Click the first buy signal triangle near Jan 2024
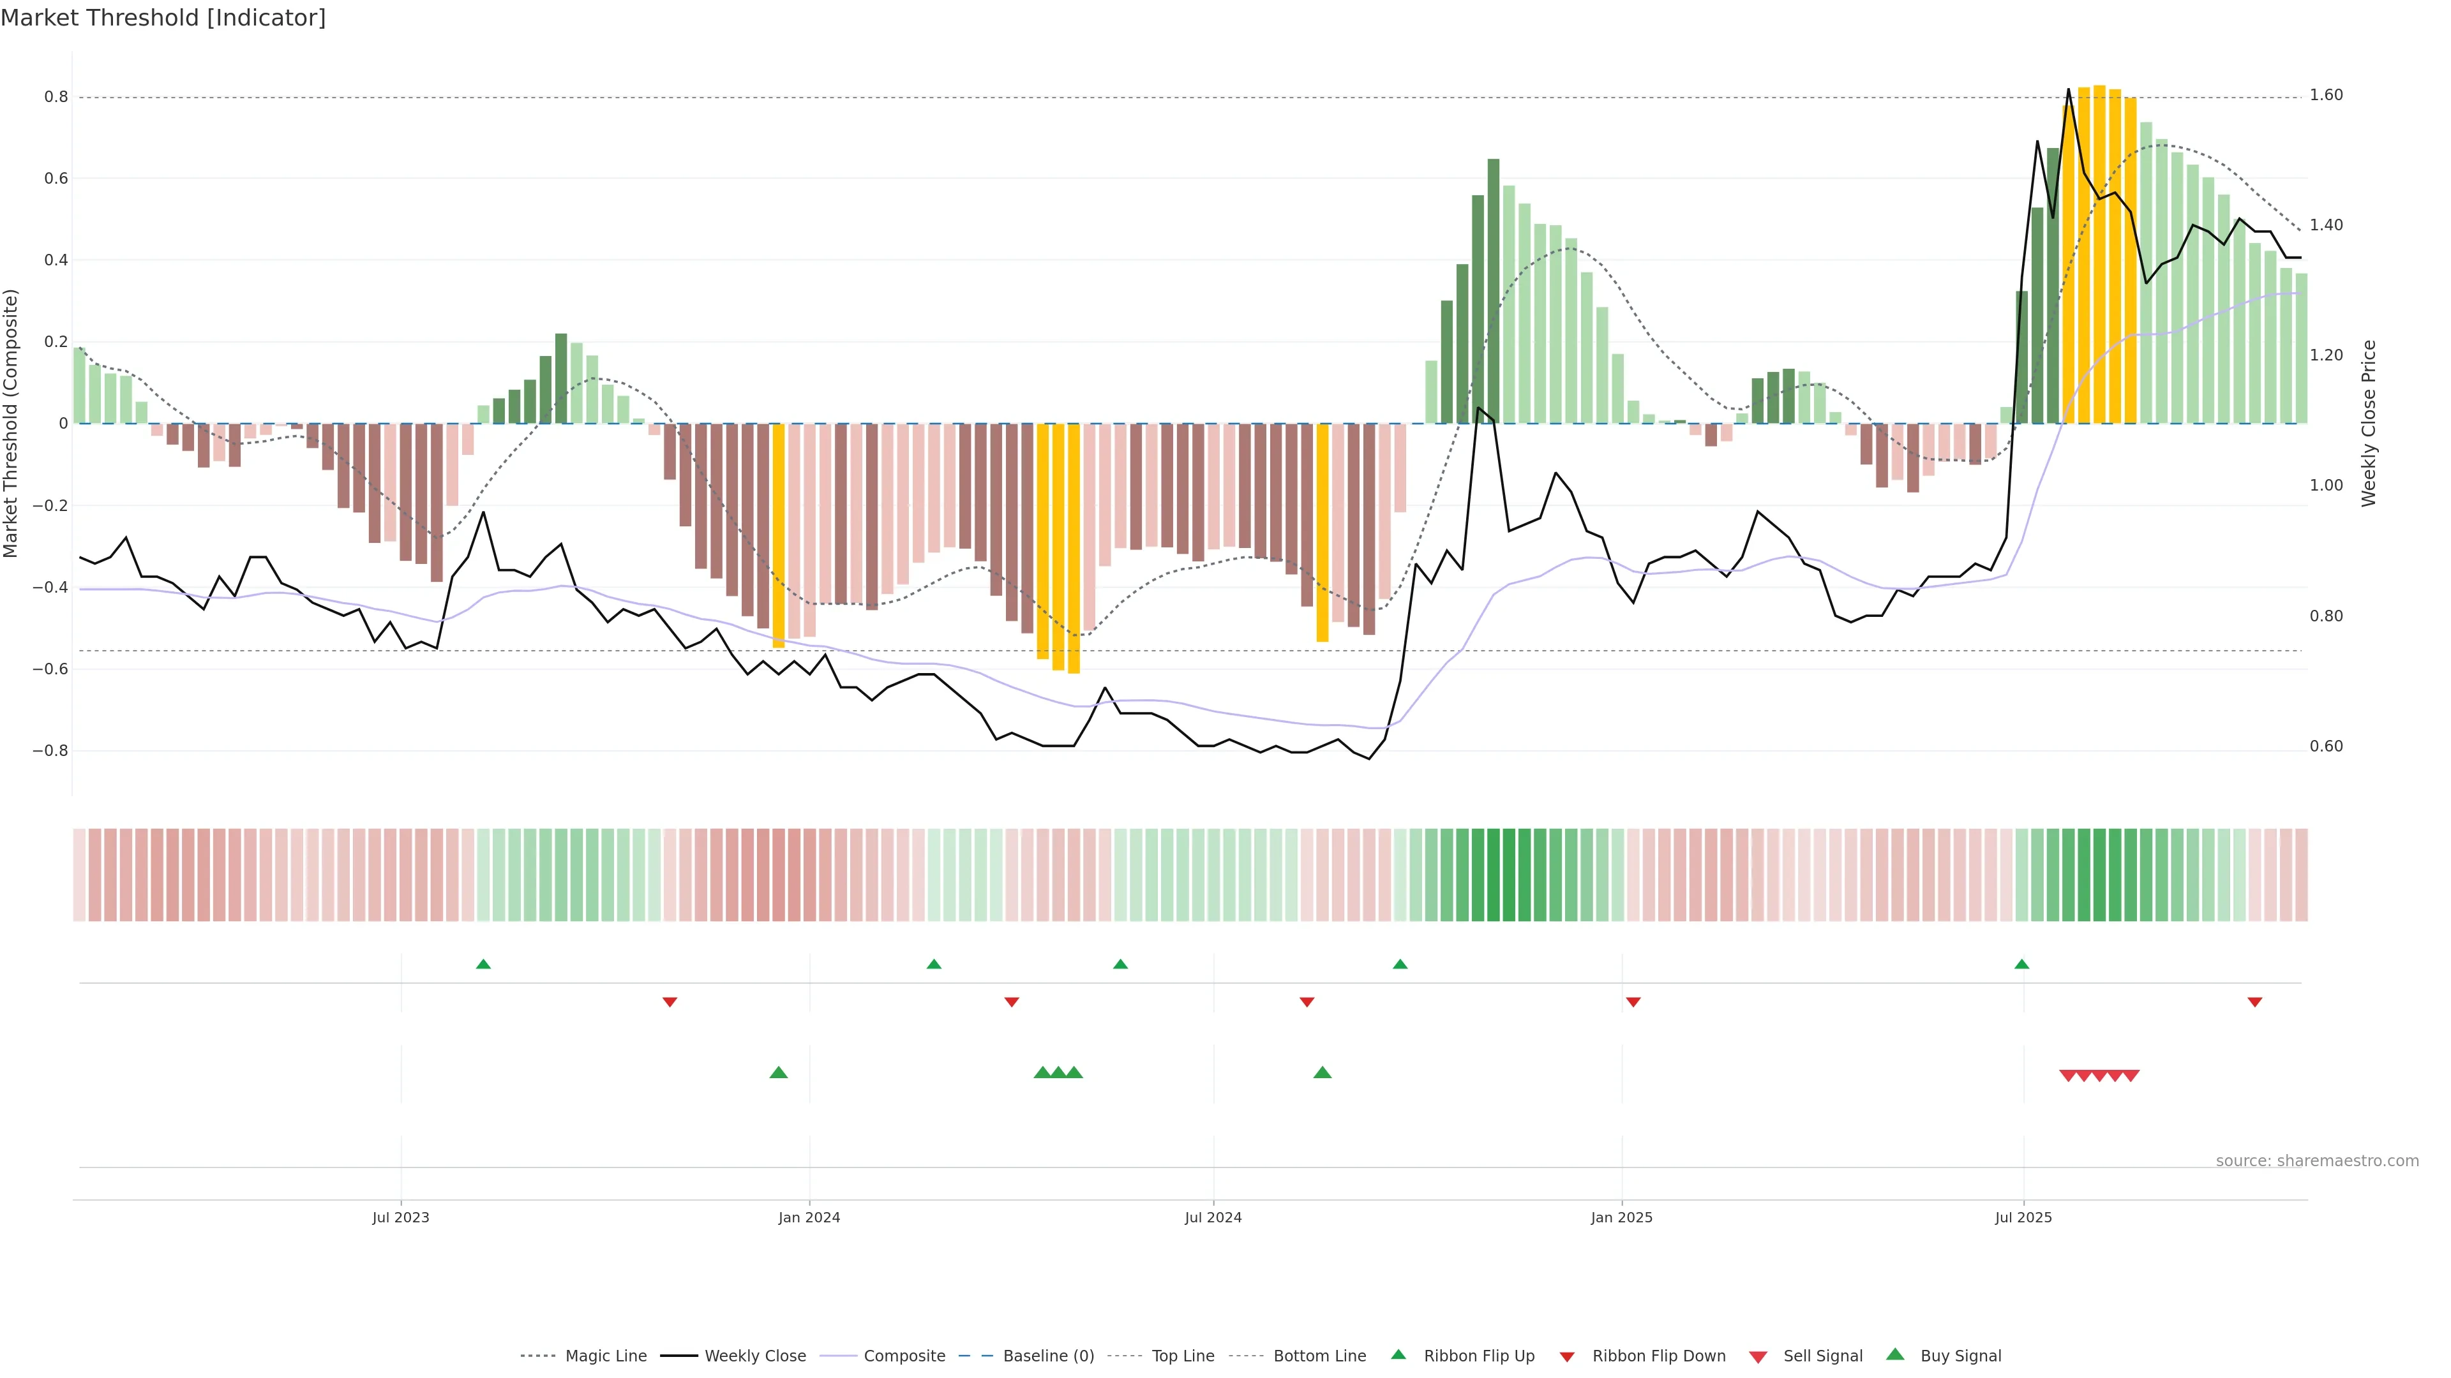 click(778, 1072)
